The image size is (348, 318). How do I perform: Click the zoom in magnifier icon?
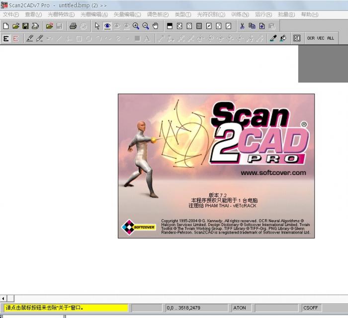(x=136, y=26)
